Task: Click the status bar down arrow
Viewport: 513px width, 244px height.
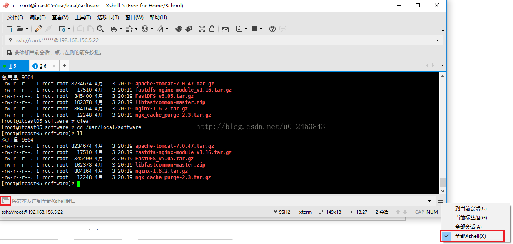Action: [405, 212]
